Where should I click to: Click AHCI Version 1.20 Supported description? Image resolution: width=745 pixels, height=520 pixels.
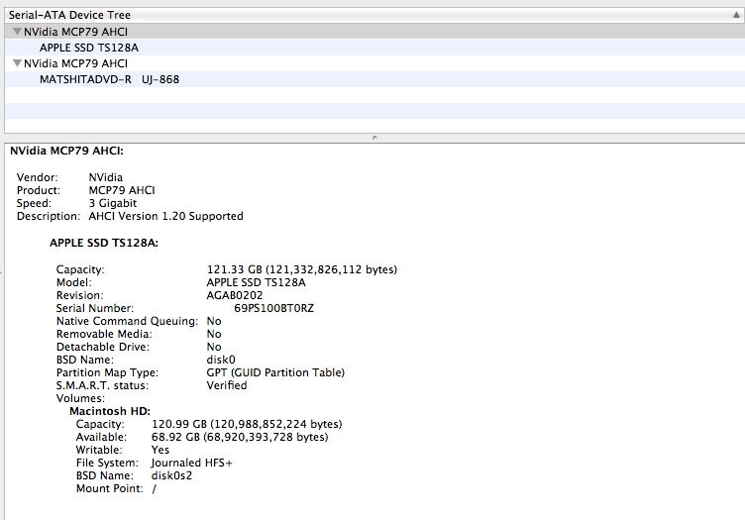tap(165, 216)
